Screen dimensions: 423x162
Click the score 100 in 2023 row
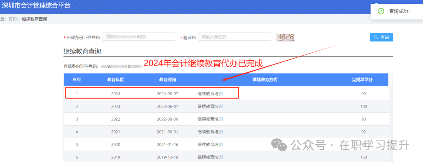click(363, 106)
